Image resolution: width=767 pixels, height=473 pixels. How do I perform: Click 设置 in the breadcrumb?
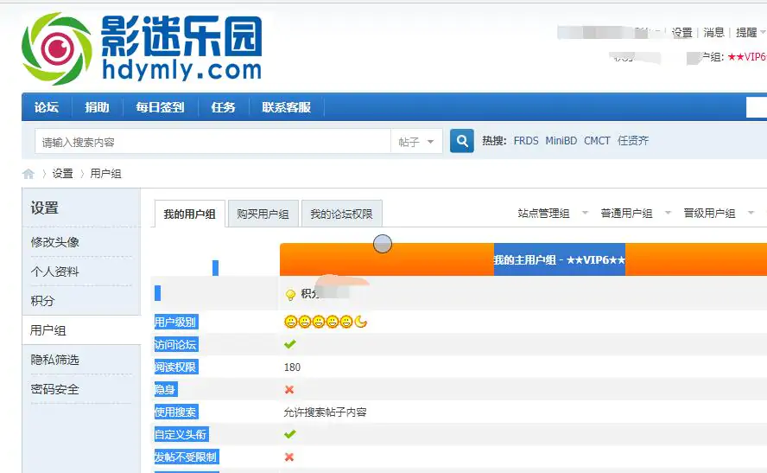click(x=62, y=174)
